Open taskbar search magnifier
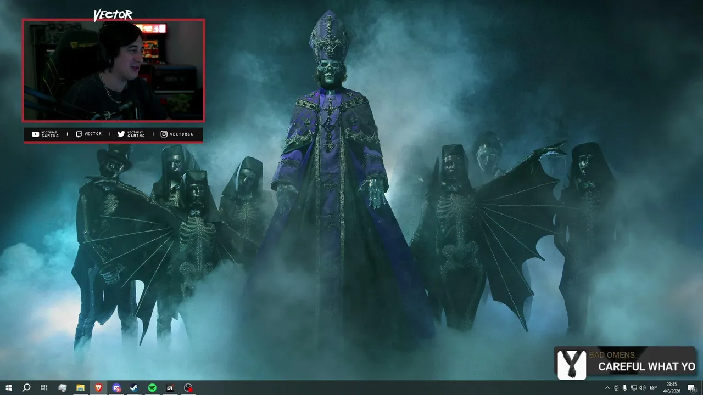 point(26,388)
